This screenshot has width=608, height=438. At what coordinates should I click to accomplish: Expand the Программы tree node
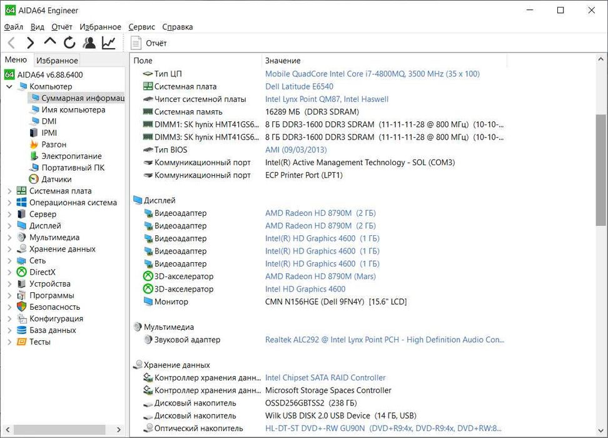click(9, 295)
